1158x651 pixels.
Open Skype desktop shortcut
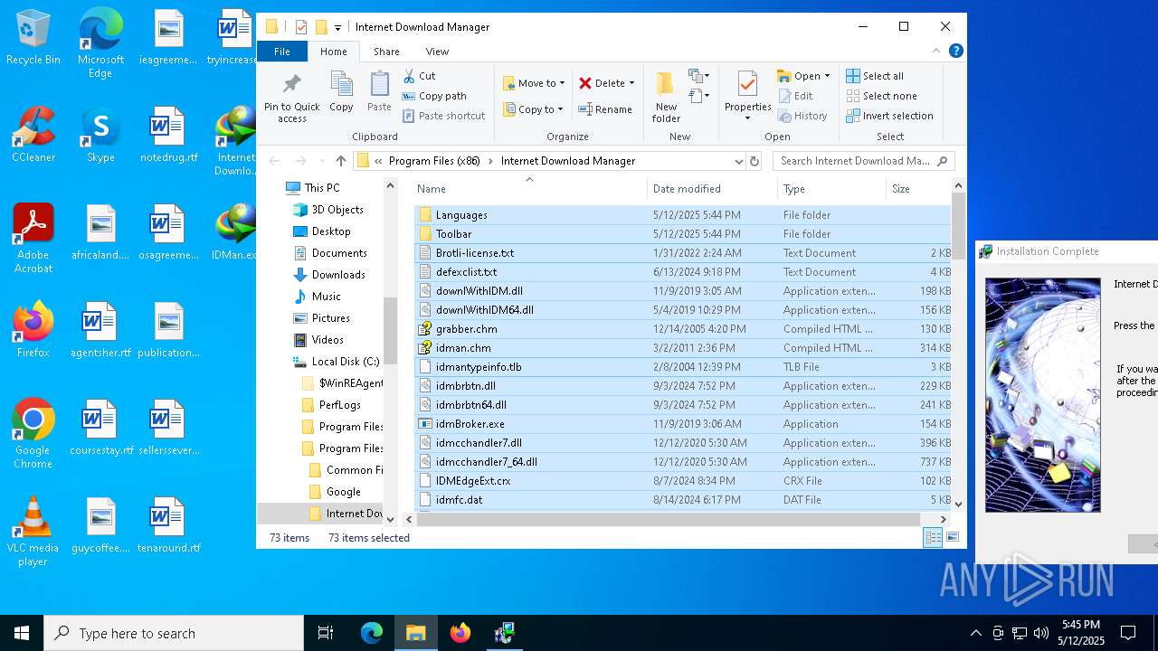click(x=100, y=136)
